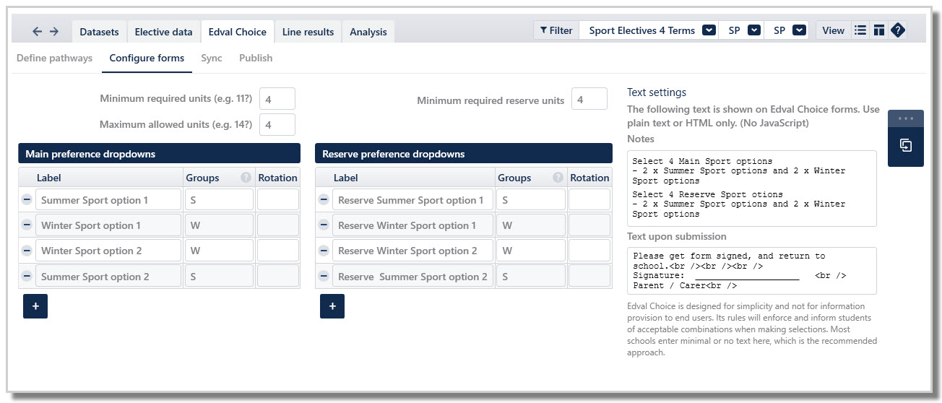Viewport: 942px width, 403px height.
Task: Remove Reserve Winter Sport option 2 row
Action: 324,251
